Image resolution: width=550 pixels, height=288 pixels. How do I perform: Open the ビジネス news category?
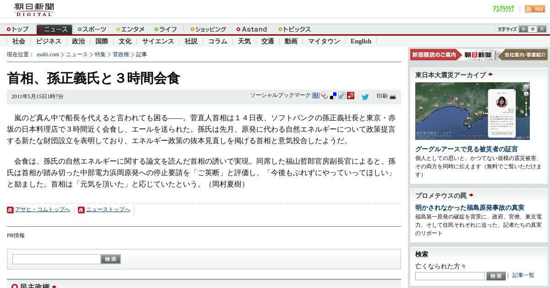49,41
